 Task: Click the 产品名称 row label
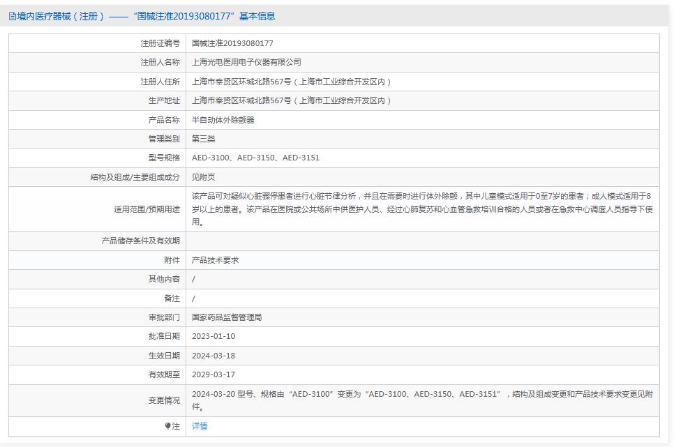tap(164, 120)
